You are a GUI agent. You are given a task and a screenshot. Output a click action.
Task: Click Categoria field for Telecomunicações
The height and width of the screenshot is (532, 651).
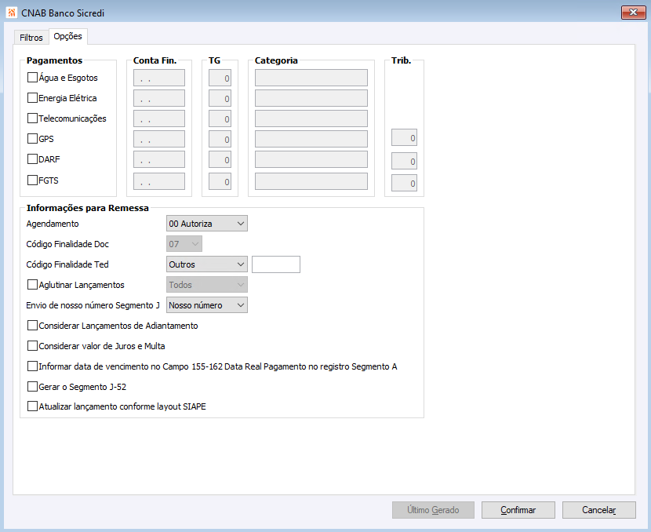(x=311, y=118)
